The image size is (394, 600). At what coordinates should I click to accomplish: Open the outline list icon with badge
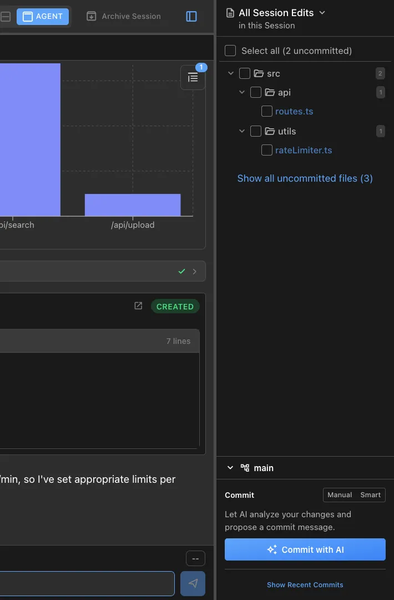tap(193, 78)
